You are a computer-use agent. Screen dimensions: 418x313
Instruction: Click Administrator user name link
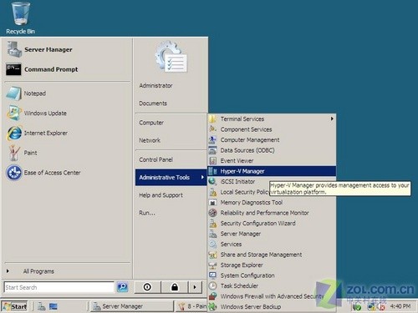155,85
